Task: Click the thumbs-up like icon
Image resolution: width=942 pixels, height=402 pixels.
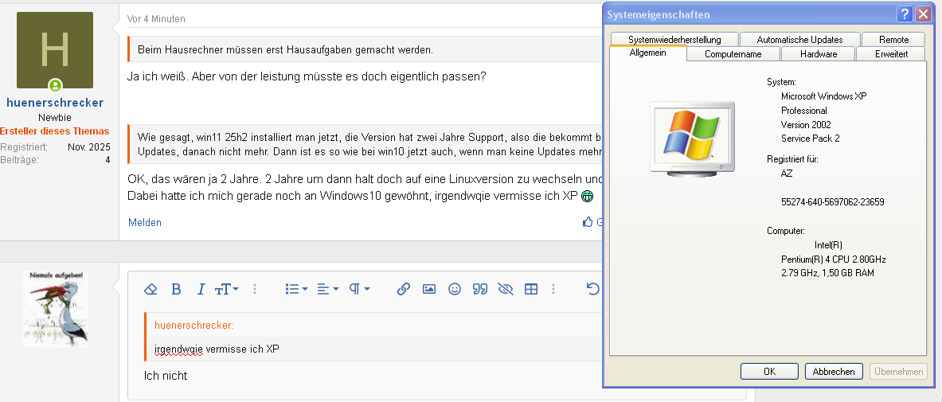Action: [588, 222]
